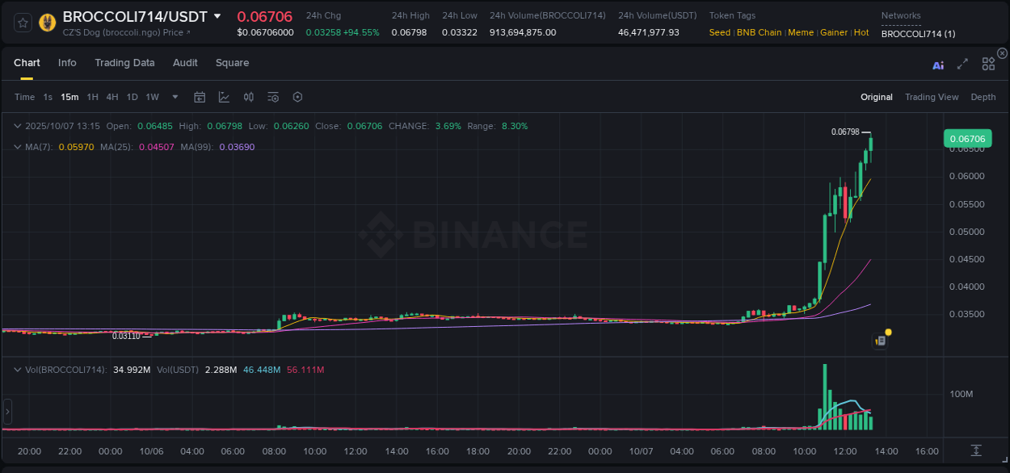Viewport: 1010px width, 473px height.
Task: Open the trading pair selector dropdown
Action: point(217,15)
